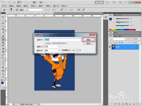Toggle airbrush mode in options bar
This screenshot has height=106, width=142.
pos(79,10)
